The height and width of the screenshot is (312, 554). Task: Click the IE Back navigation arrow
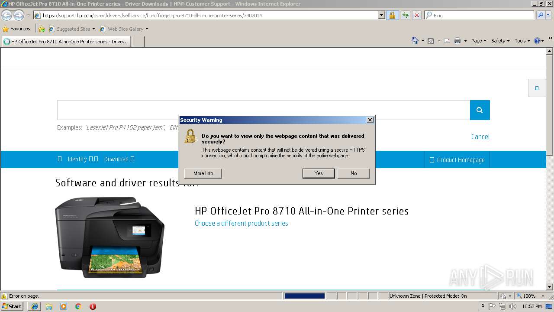click(6, 16)
